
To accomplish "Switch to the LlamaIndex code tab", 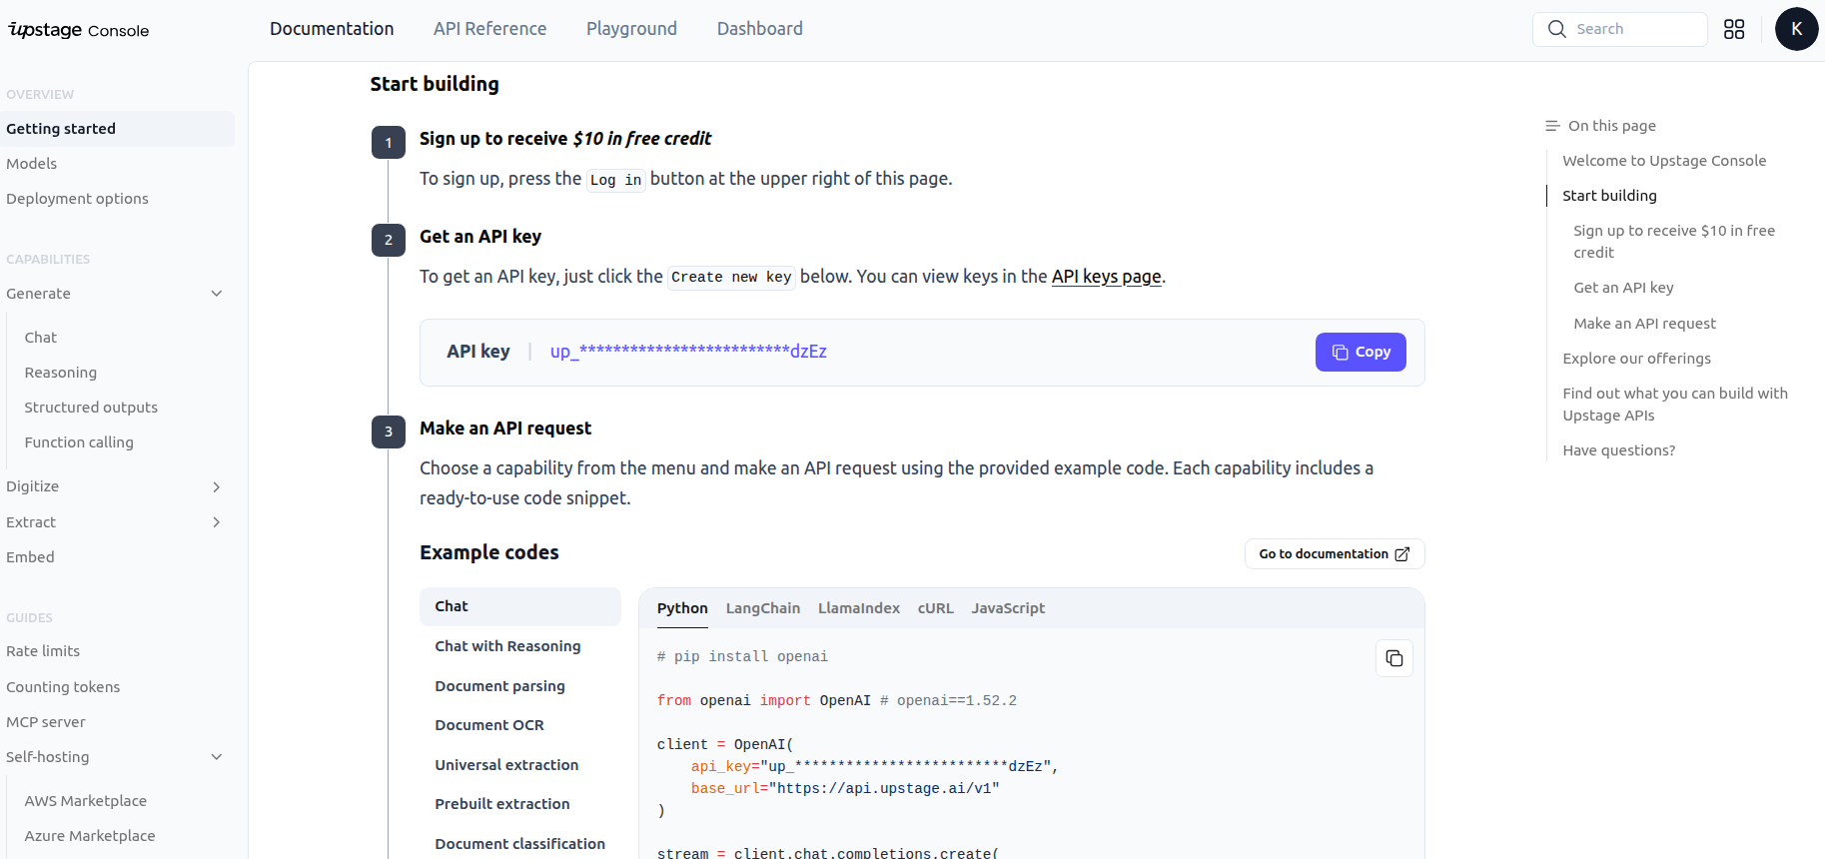I will 859,608.
